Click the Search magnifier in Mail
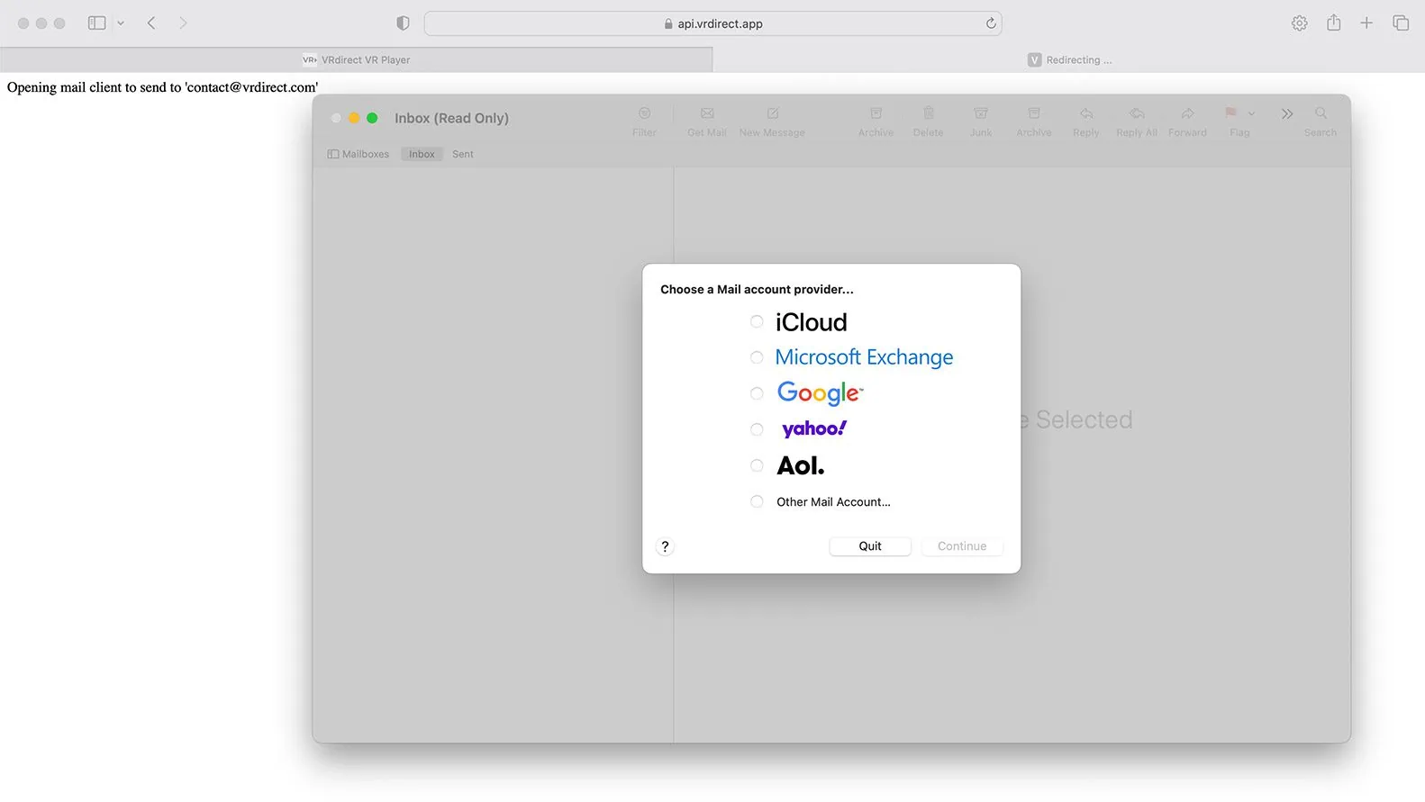1425x802 pixels. click(1321, 113)
